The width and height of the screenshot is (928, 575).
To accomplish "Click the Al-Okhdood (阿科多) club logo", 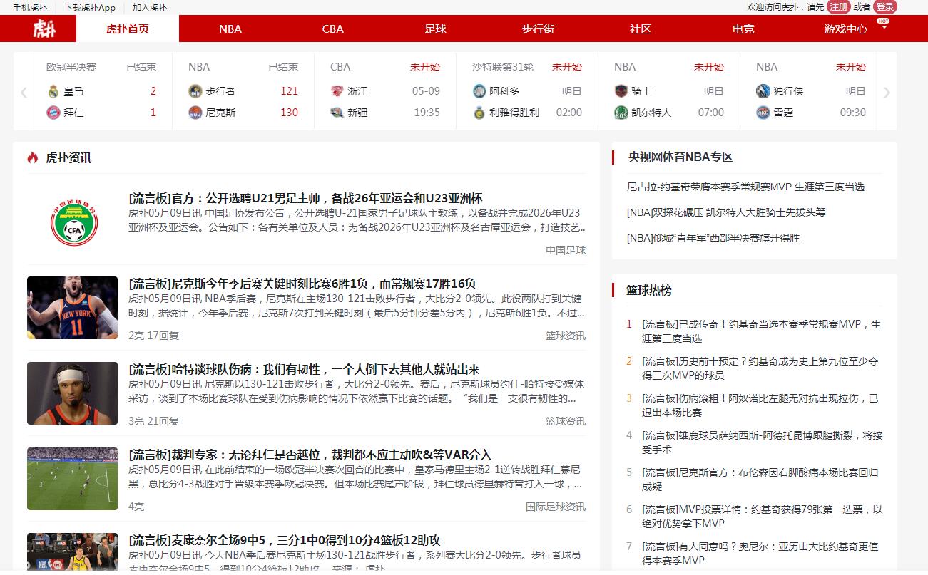I will [x=479, y=91].
